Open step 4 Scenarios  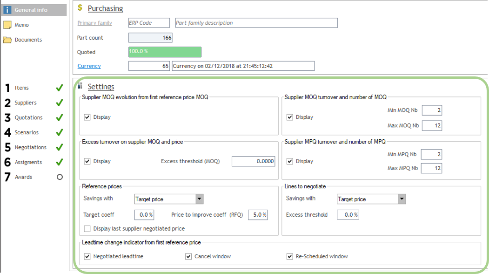[x=26, y=132]
